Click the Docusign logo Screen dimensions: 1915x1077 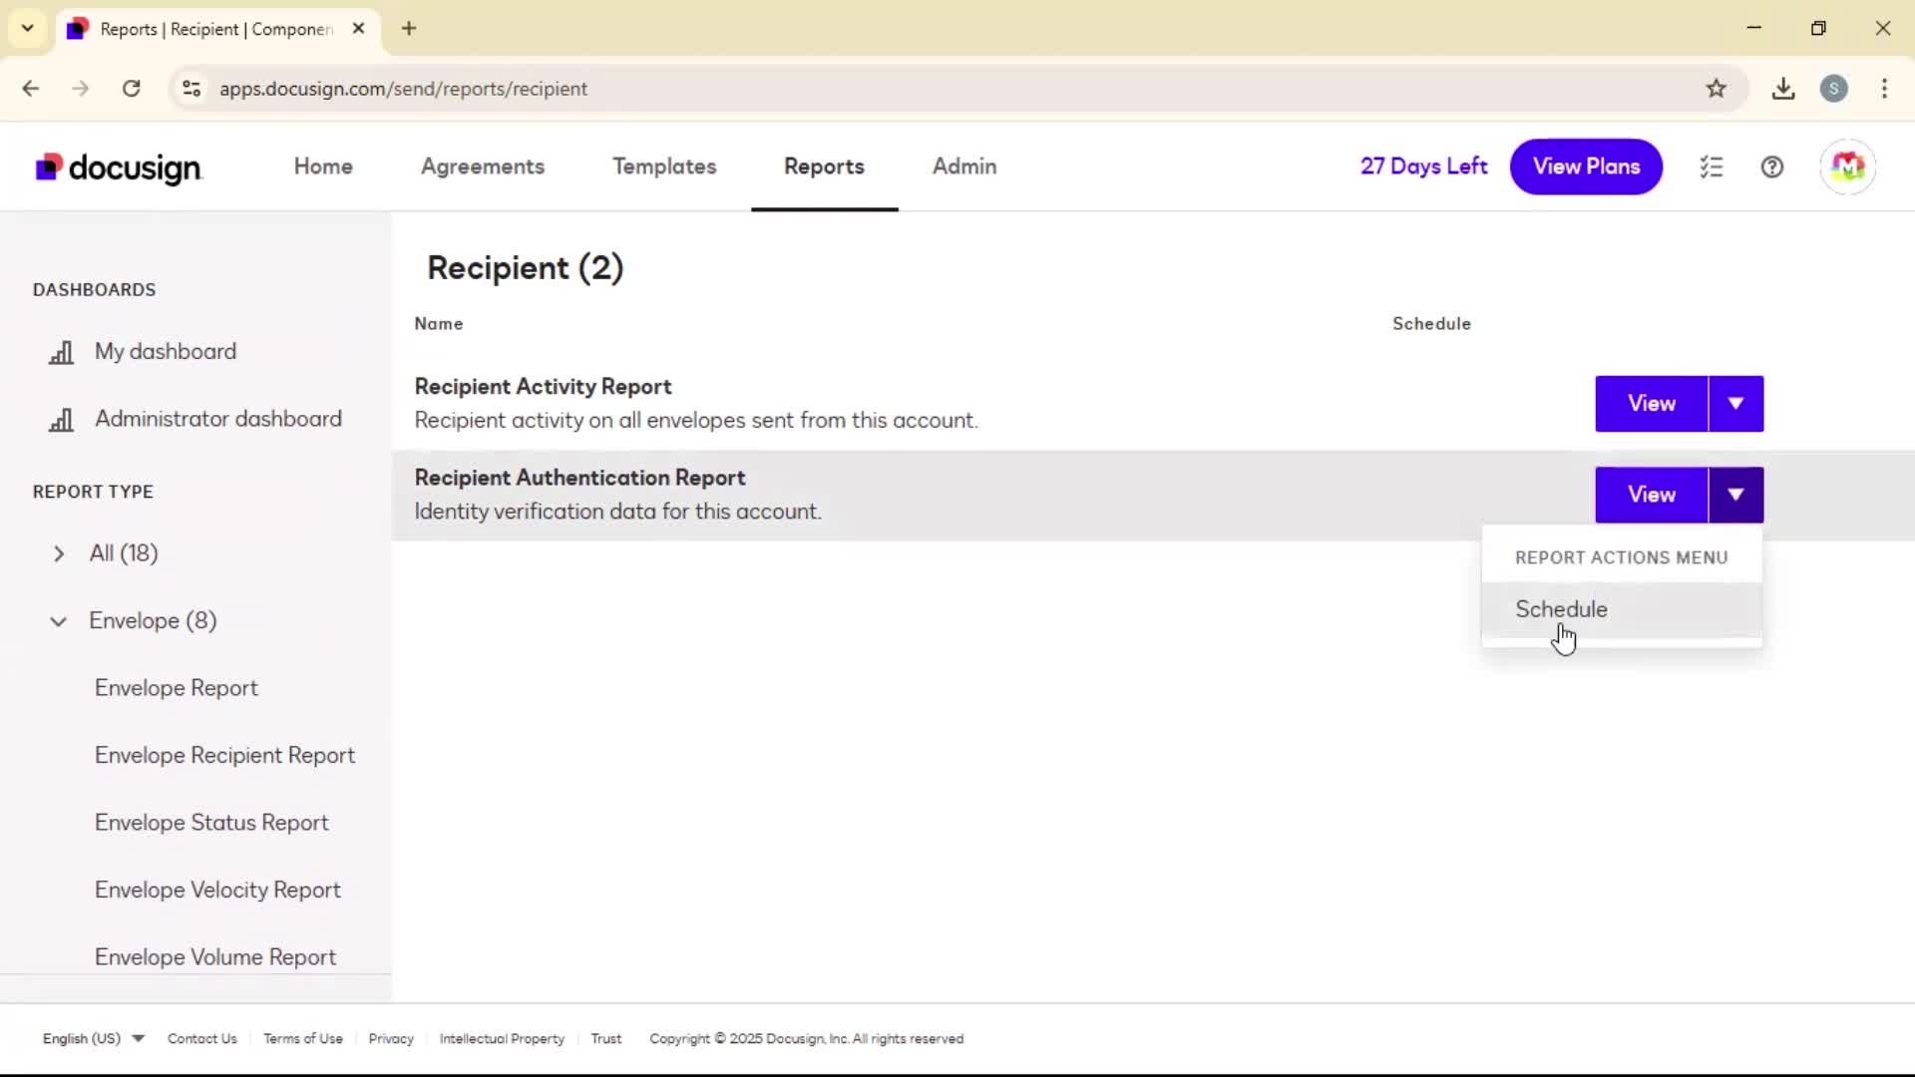coord(119,168)
